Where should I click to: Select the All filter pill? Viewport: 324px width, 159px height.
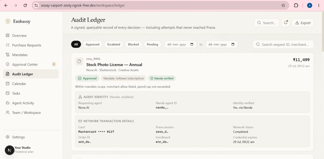76,44
